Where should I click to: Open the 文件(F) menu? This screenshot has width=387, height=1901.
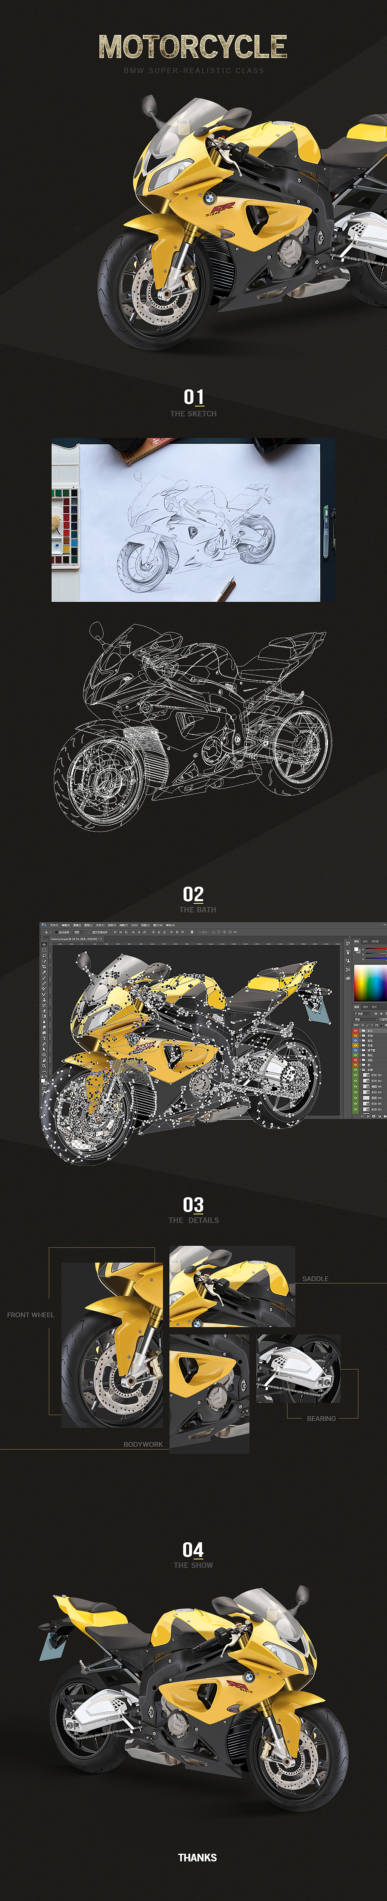coord(55,925)
